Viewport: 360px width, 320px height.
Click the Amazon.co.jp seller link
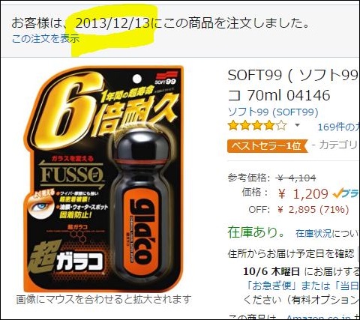(x=322, y=317)
